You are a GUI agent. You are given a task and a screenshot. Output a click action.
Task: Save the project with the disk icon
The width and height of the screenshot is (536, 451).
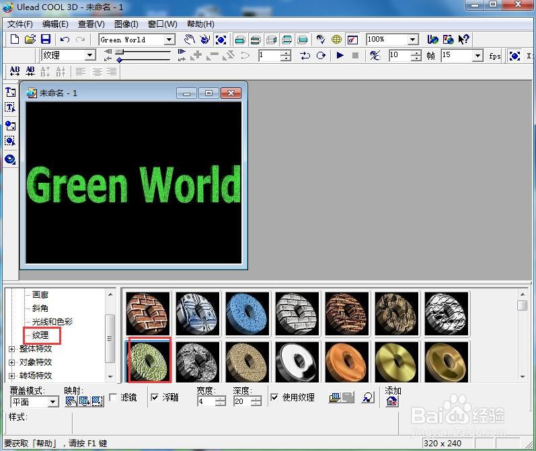click(46, 39)
